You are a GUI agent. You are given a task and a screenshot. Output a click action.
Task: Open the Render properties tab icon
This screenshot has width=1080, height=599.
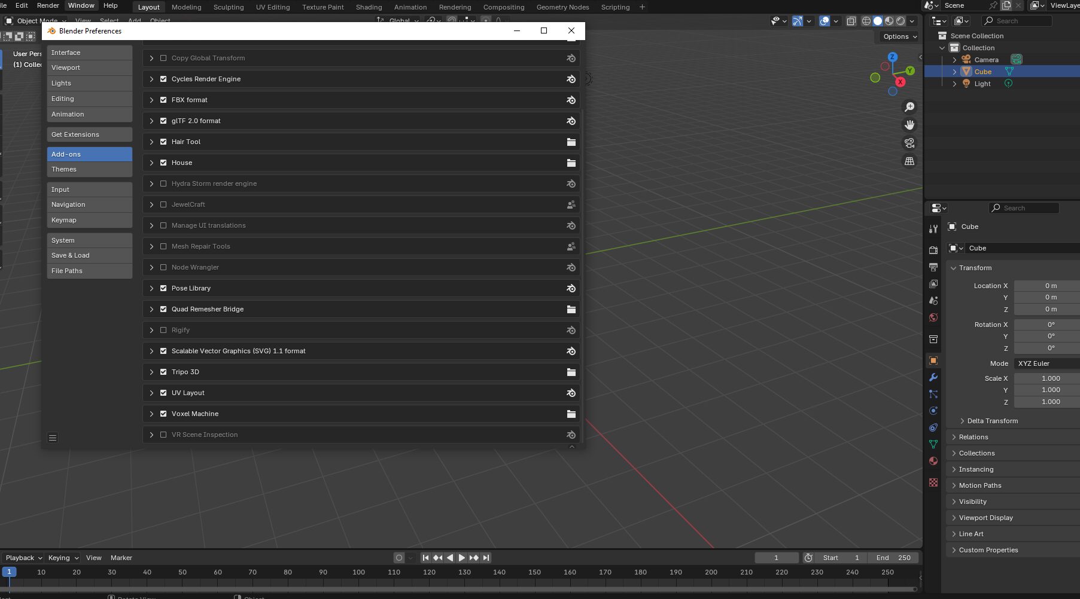click(933, 250)
